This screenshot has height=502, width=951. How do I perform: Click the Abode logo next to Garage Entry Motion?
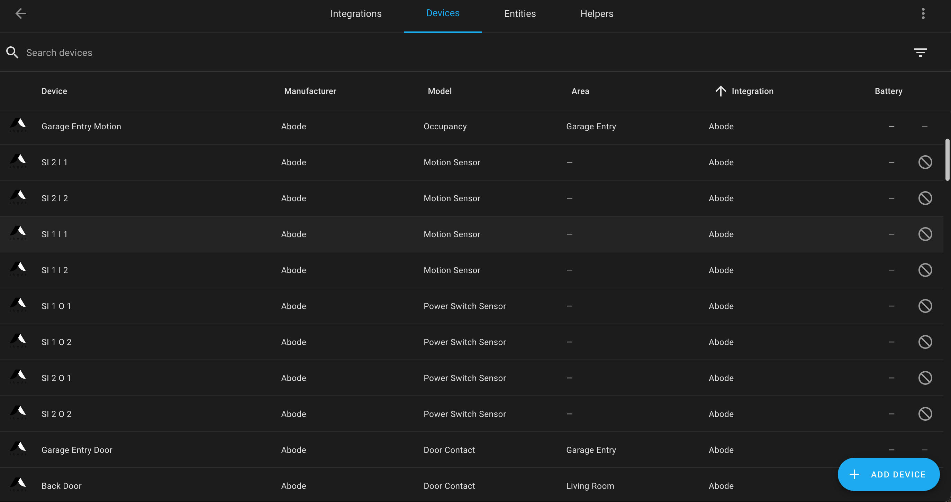click(17, 126)
